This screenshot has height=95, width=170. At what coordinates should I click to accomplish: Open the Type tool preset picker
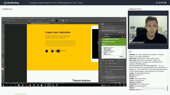tap(4, 21)
